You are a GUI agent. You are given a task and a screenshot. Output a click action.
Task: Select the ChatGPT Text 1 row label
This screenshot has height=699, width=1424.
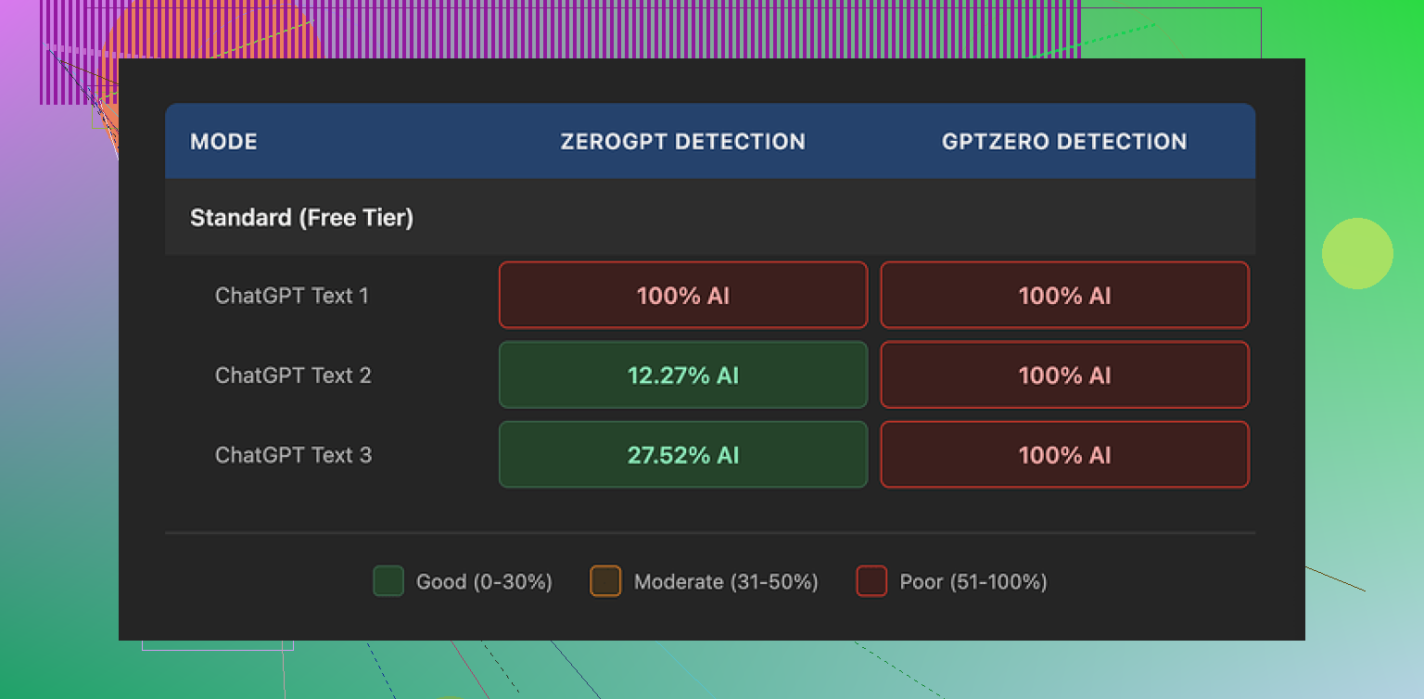point(292,295)
